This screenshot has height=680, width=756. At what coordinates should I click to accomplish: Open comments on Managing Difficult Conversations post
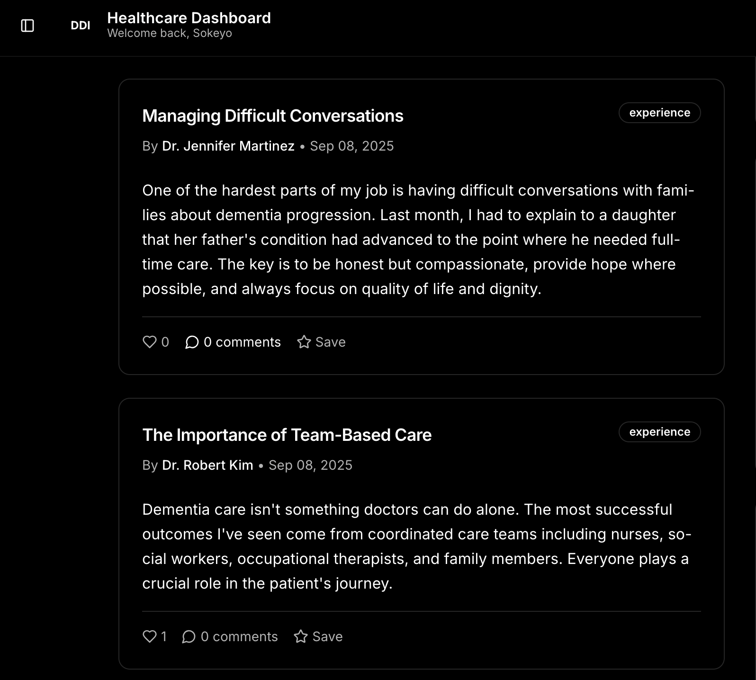coord(233,342)
